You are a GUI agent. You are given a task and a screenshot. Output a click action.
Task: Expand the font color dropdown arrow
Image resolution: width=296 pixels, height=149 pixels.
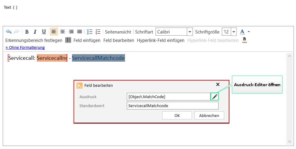pyautogui.click(x=249, y=32)
